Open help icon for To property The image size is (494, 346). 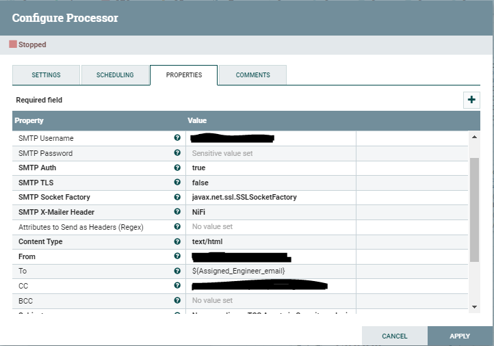tap(177, 271)
